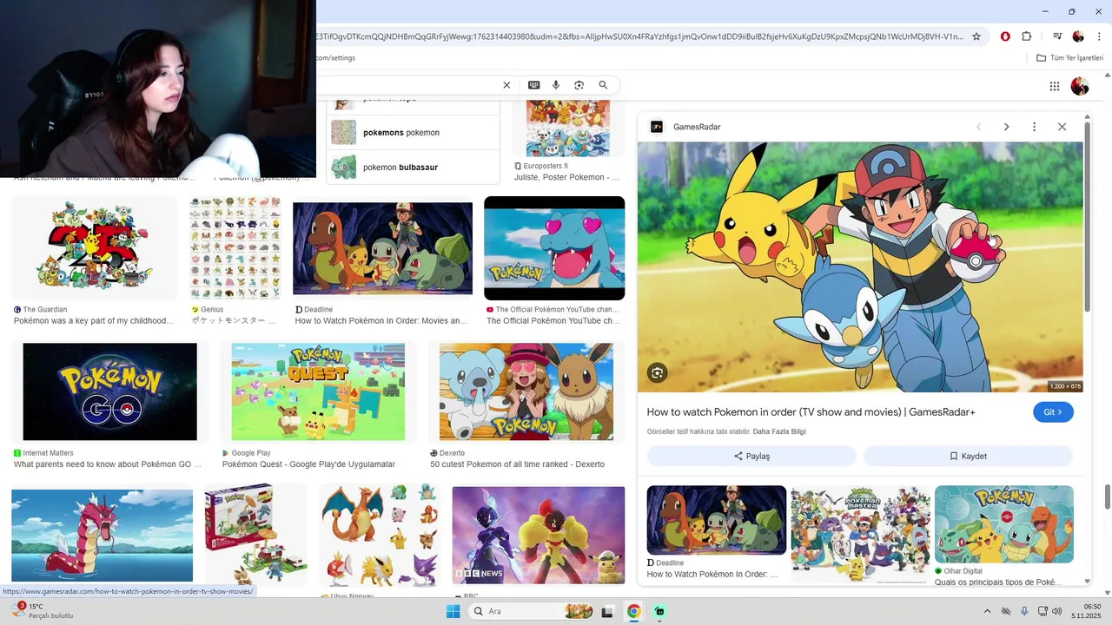The width and height of the screenshot is (1112, 625).
Task: Open the Charizard plush collection image
Action: click(x=379, y=536)
